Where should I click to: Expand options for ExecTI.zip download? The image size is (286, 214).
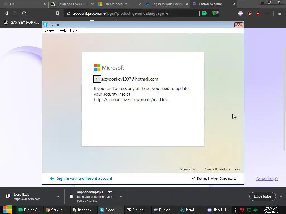58,196
